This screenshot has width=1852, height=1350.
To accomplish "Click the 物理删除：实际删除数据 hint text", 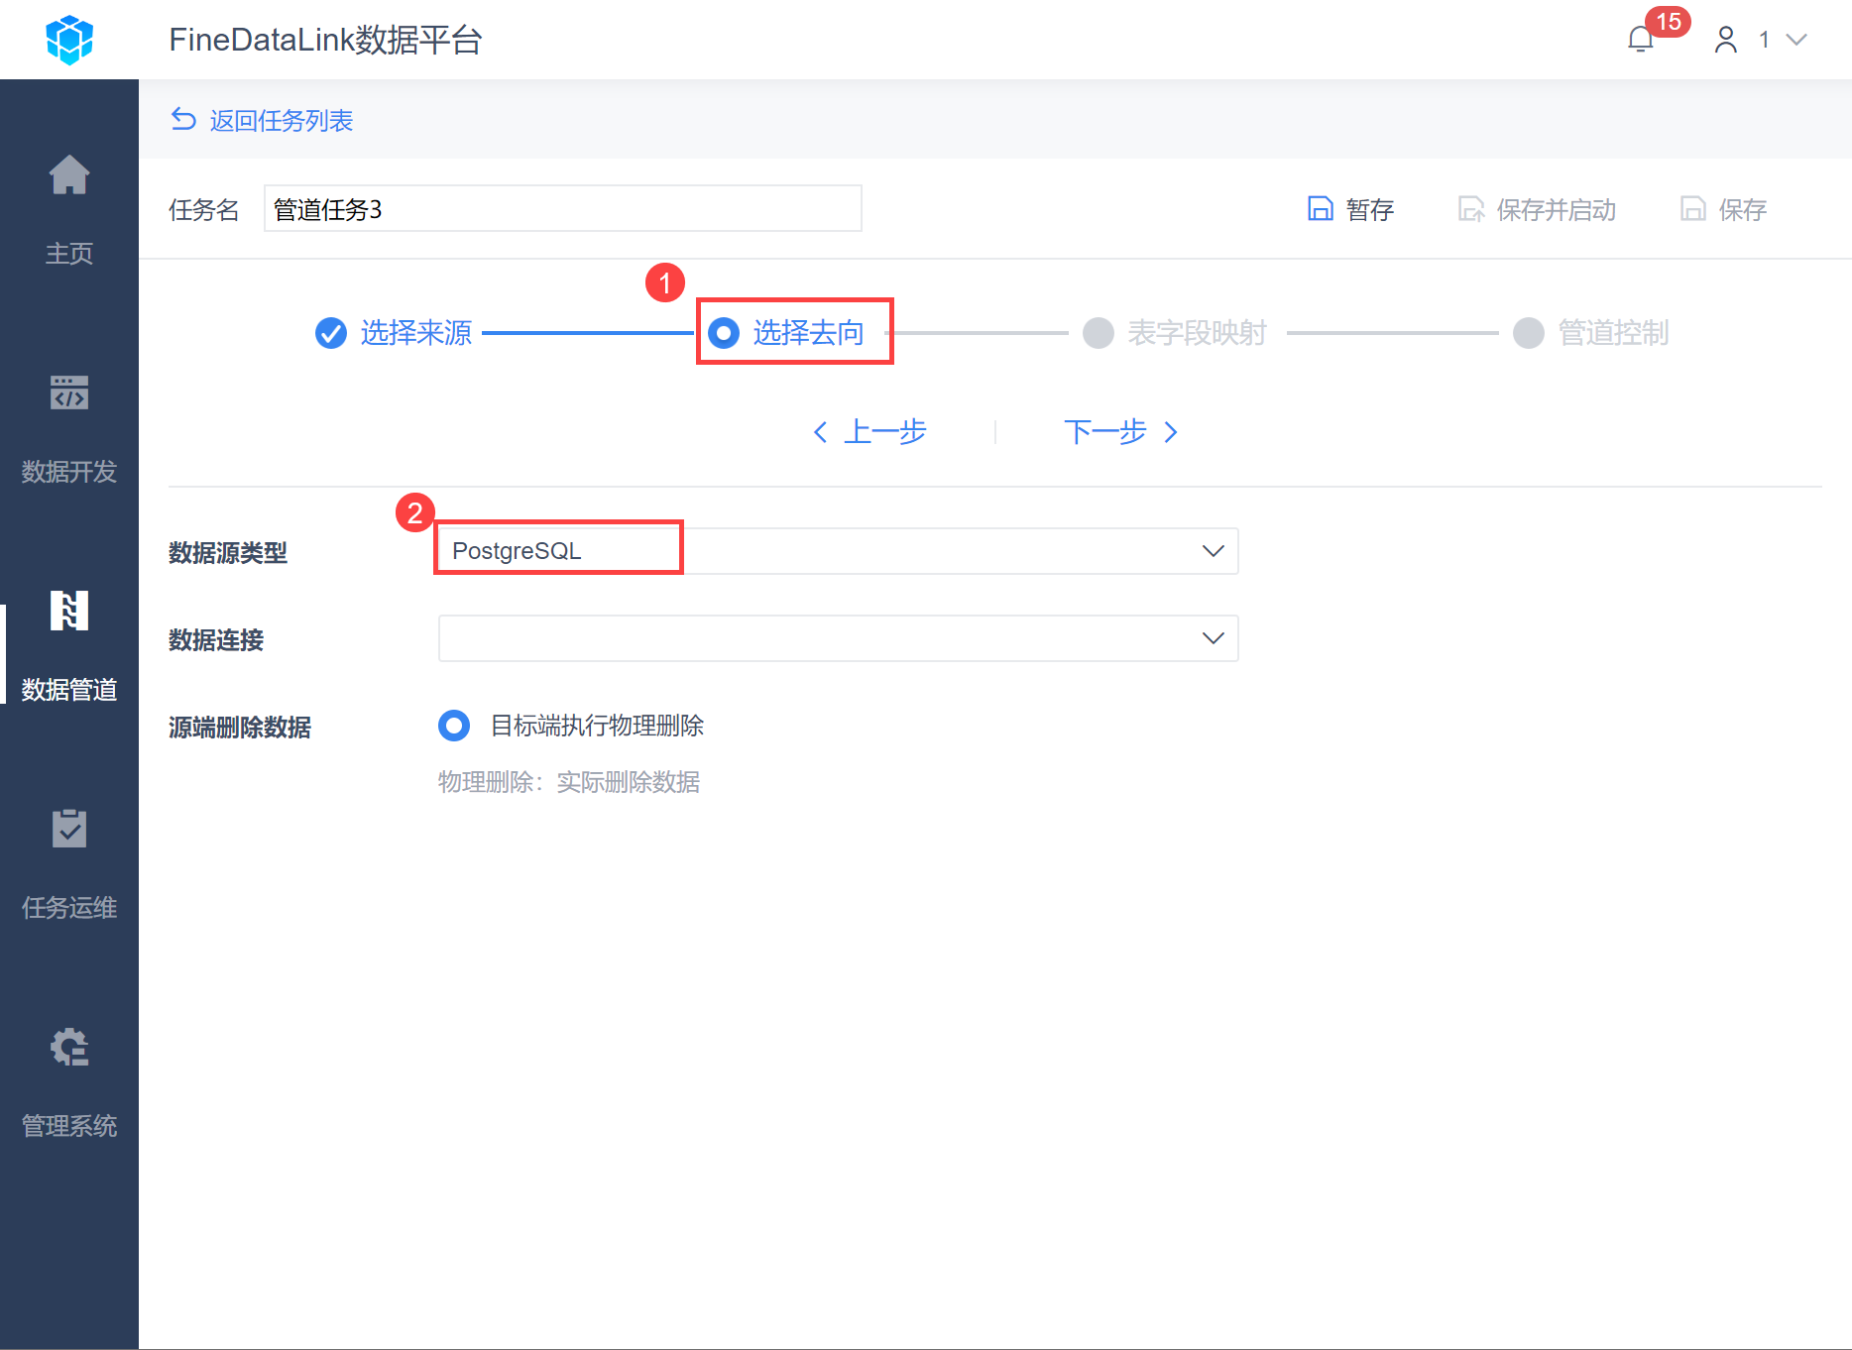I will click(569, 782).
